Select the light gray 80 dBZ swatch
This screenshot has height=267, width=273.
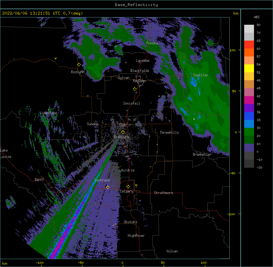pos(249,29)
